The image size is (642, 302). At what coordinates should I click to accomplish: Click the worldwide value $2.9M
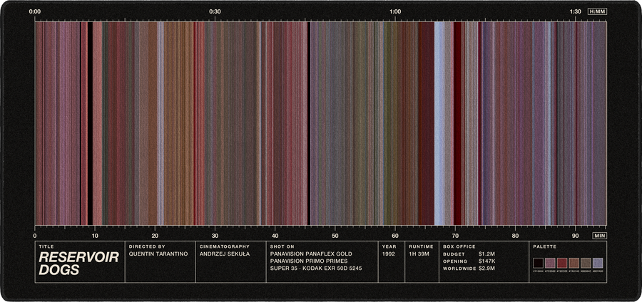tap(486, 269)
